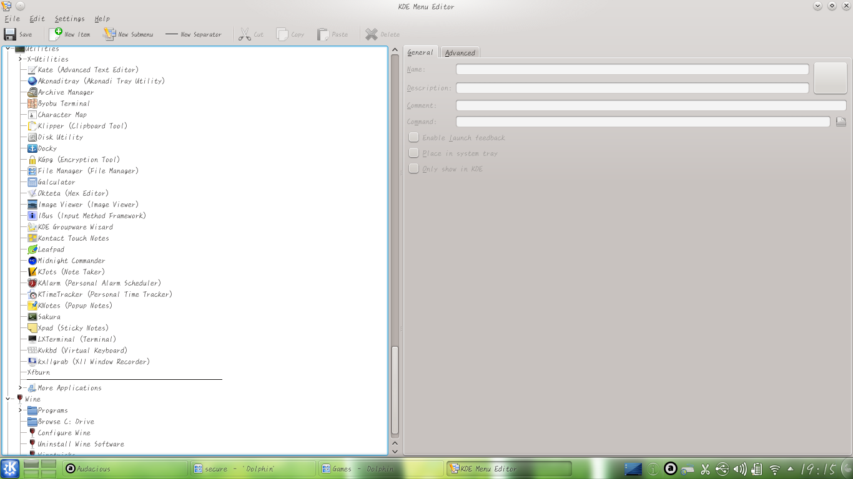Expand the More Applications submenu

[20, 387]
